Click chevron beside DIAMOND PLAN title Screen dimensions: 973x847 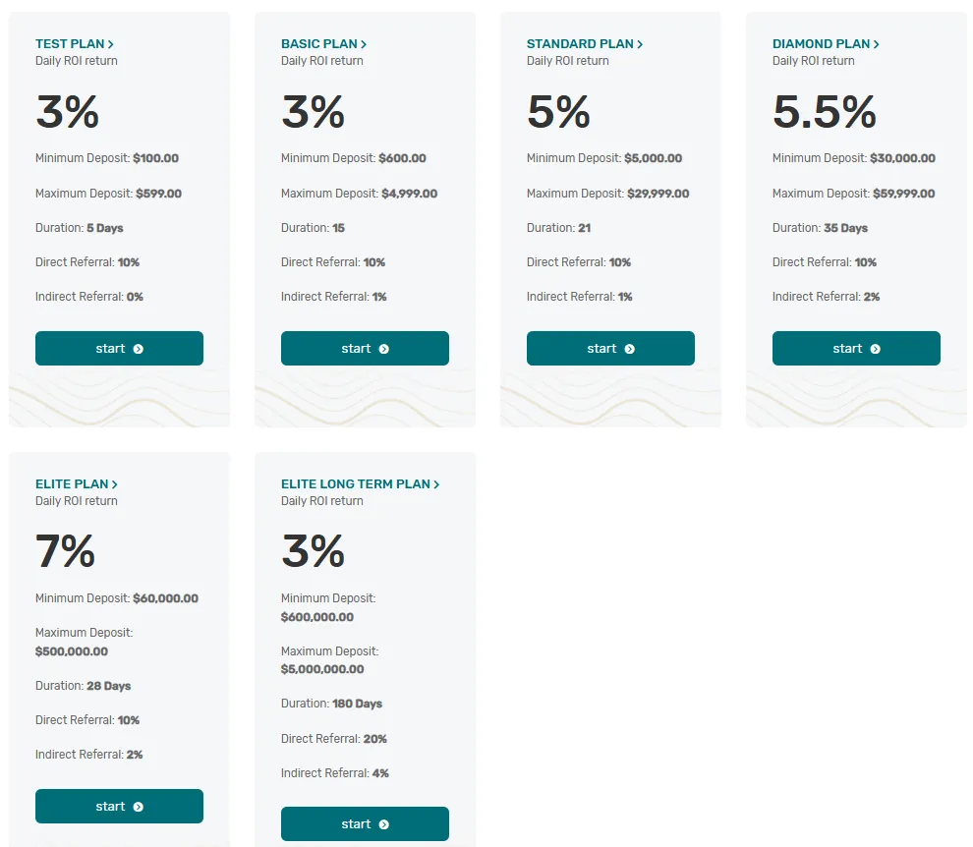coord(877,44)
